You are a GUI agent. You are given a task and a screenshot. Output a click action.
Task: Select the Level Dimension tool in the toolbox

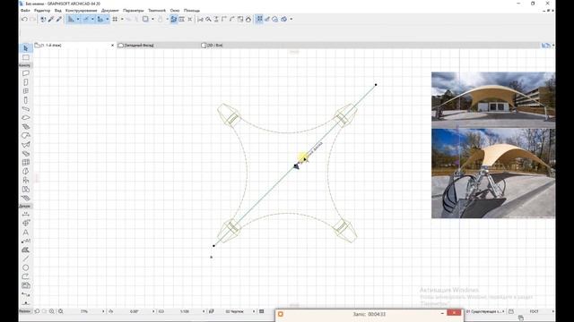(26, 223)
